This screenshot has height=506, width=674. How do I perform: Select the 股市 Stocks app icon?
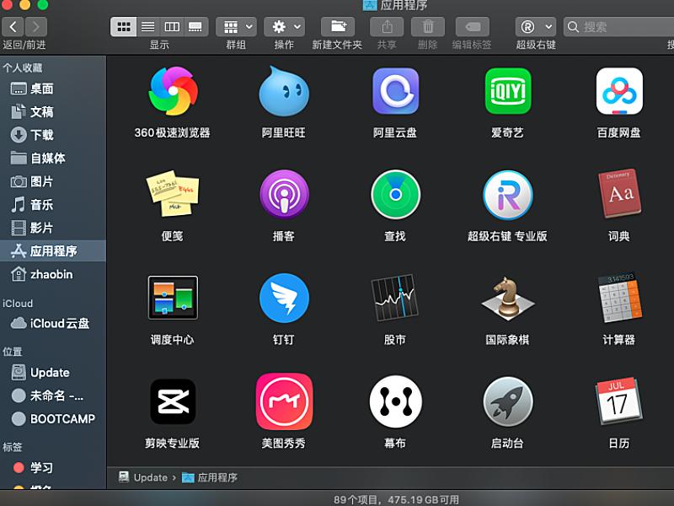click(395, 298)
